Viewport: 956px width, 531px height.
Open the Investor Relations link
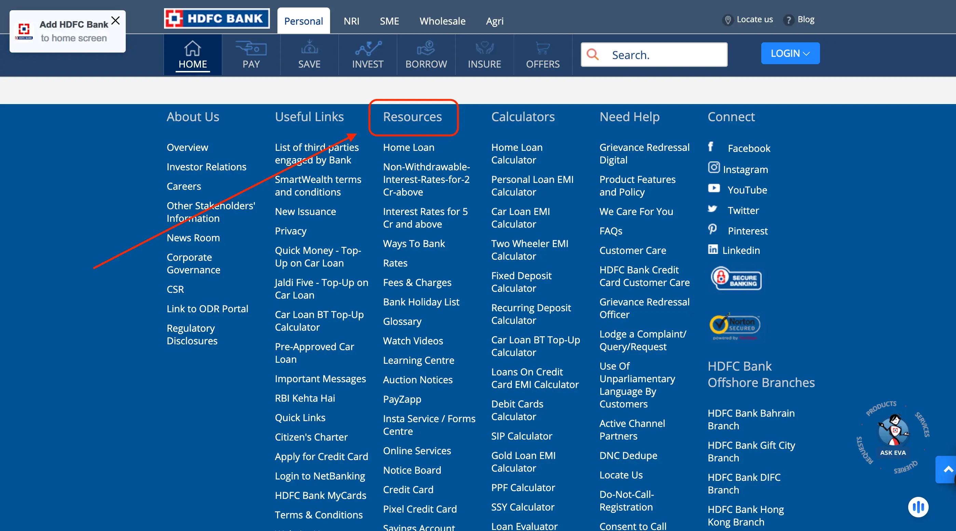point(206,167)
